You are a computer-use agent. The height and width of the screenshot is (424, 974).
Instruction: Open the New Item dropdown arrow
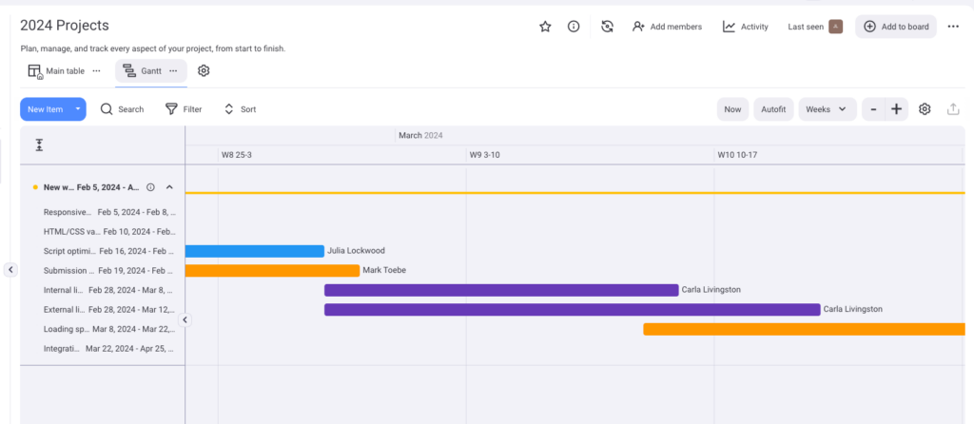pyautogui.click(x=78, y=109)
